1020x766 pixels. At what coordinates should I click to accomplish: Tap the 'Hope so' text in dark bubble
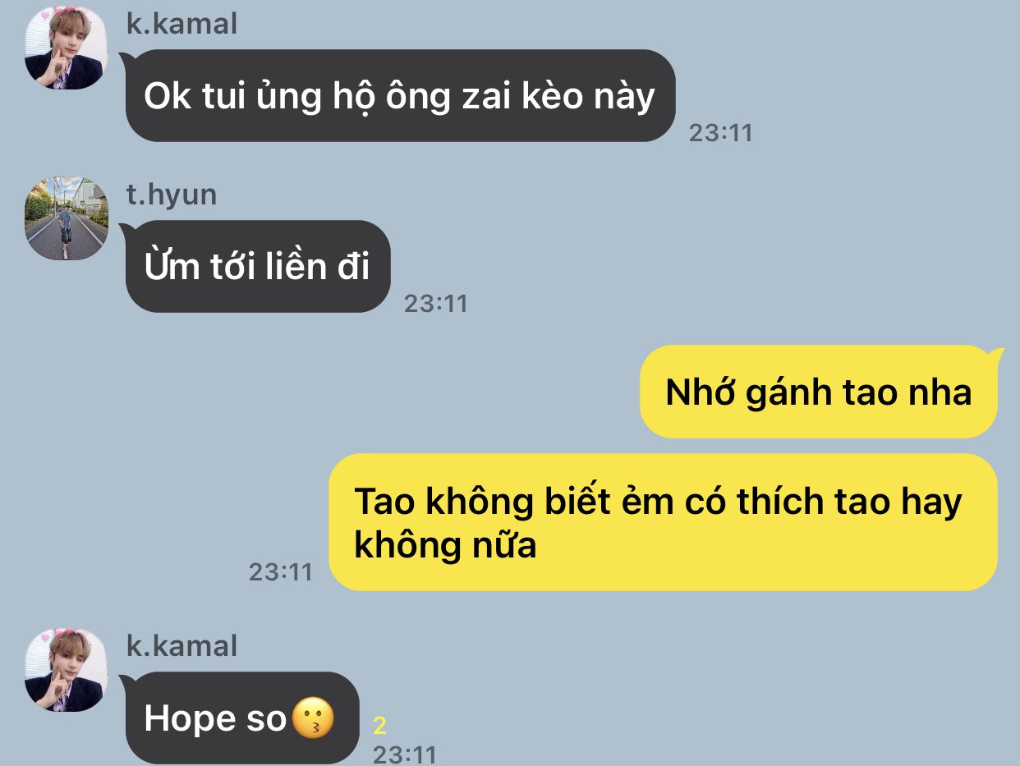coord(215,718)
